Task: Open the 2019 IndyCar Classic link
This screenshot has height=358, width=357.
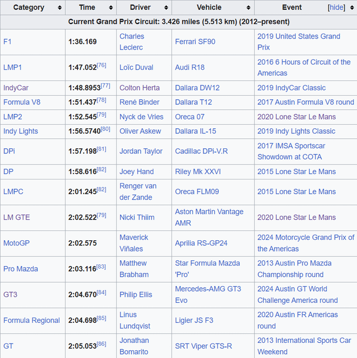Action: point(291,88)
